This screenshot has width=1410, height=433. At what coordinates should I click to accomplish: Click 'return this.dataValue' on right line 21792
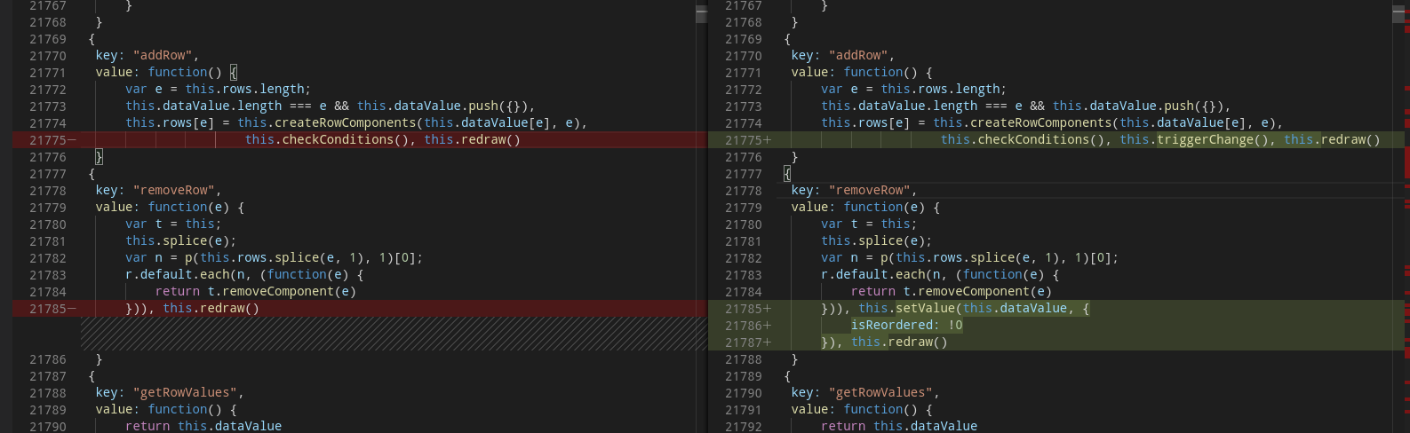click(x=899, y=426)
